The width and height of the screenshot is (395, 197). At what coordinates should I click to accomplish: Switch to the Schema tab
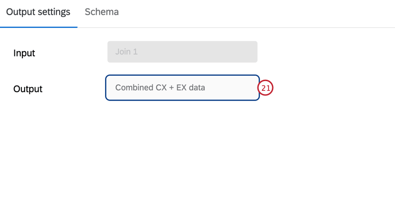click(101, 12)
